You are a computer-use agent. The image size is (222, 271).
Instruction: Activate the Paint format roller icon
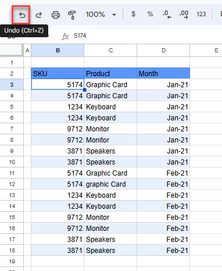click(x=72, y=15)
